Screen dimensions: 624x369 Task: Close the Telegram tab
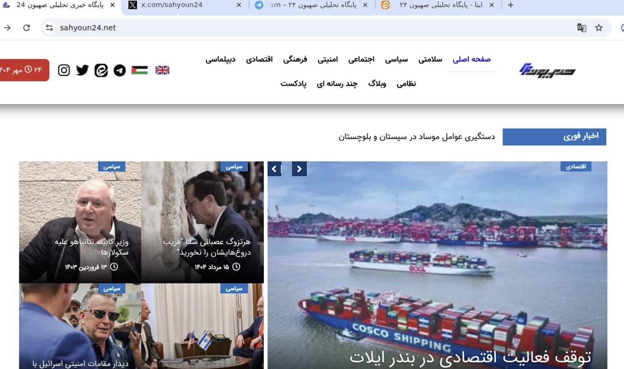coord(365,5)
